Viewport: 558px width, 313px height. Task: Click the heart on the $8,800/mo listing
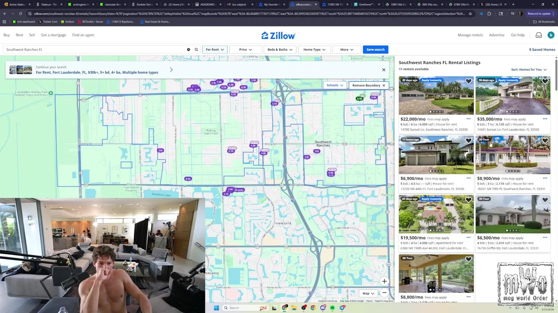tap(468, 260)
